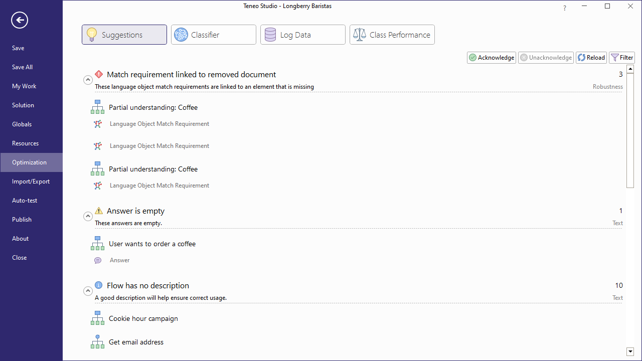This screenshot has width=642, height=361.
Task: Click the Flow has no description heading
Action: tap(148, 285)
